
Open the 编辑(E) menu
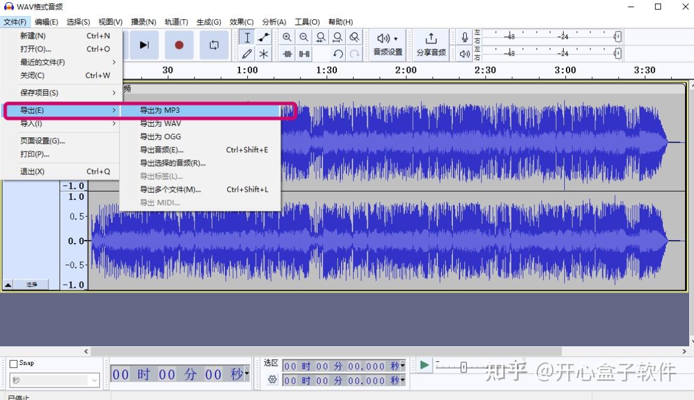[47, 21]
